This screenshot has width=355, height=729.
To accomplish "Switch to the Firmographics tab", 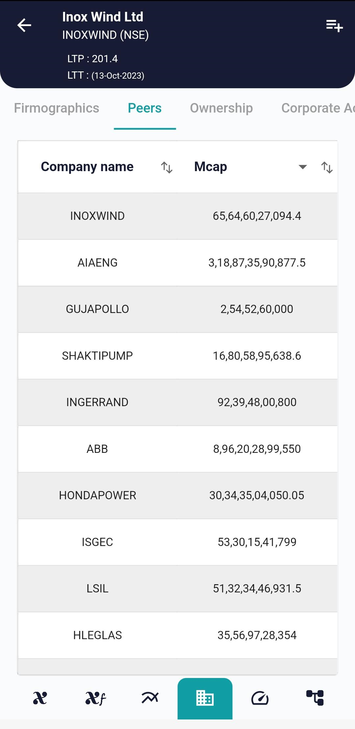I will coord(57,108).
